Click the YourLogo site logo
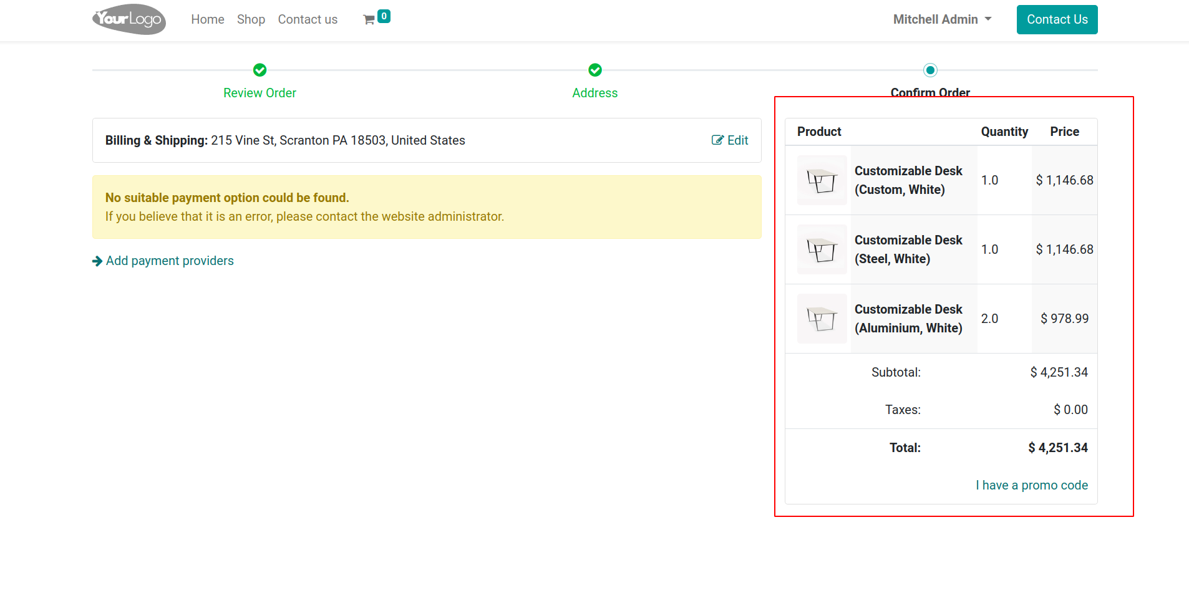Viewport: 1189px width, 603px height. [129, 19]
